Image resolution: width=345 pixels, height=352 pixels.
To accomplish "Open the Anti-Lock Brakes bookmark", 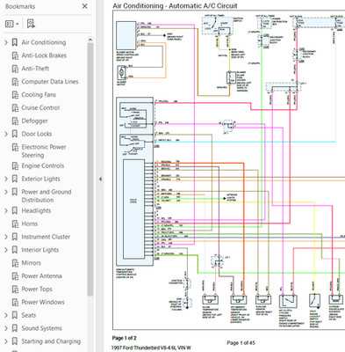I will tap(44, 55).
